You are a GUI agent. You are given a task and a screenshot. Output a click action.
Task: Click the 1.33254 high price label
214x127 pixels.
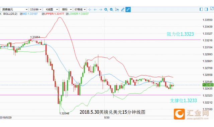click(x=35, y=37)
